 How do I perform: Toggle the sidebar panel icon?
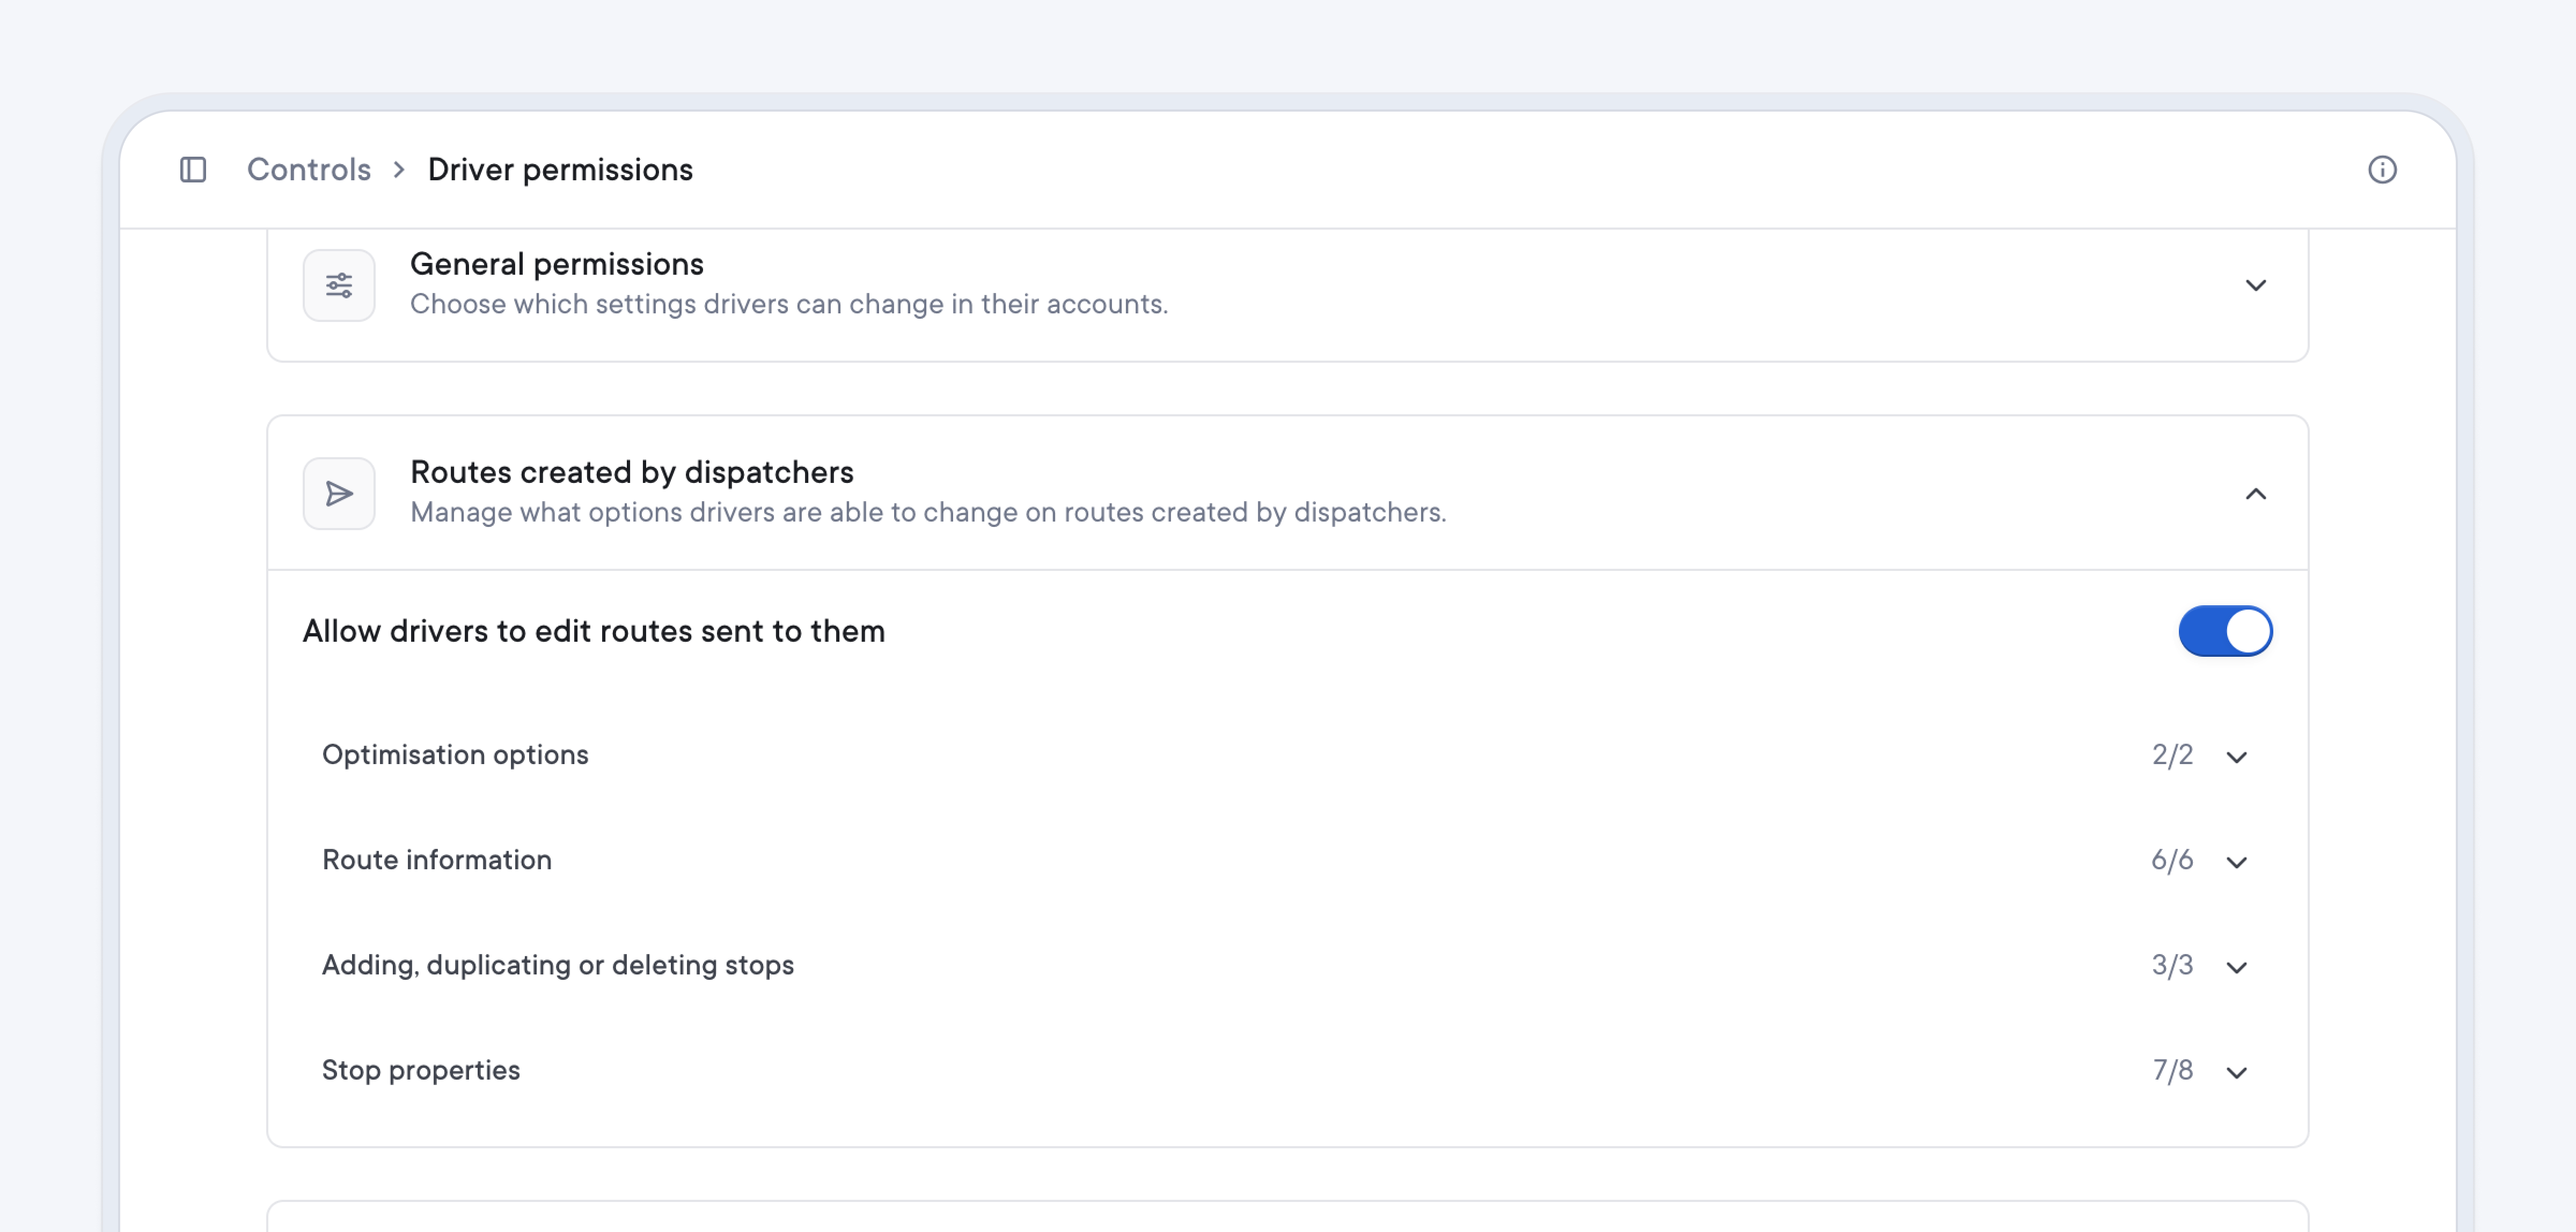click(193, 170)
